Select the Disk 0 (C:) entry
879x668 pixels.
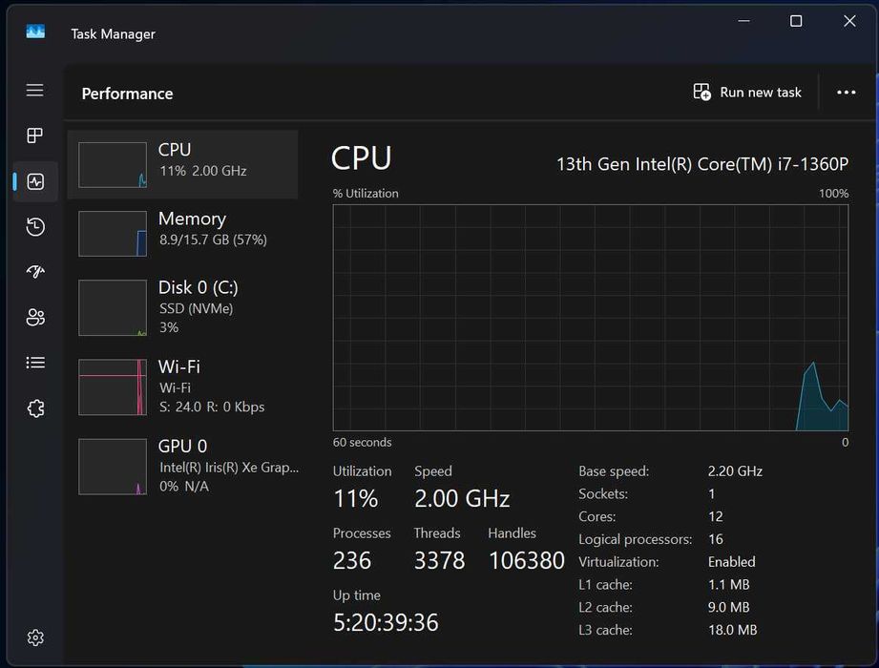click(x=182, y=307)
